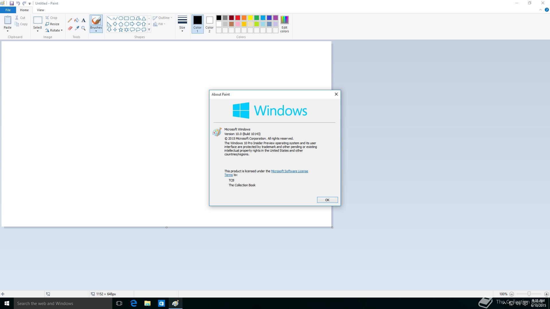
Task: Click the zoom slider thumb
Action: coord(529,294)
